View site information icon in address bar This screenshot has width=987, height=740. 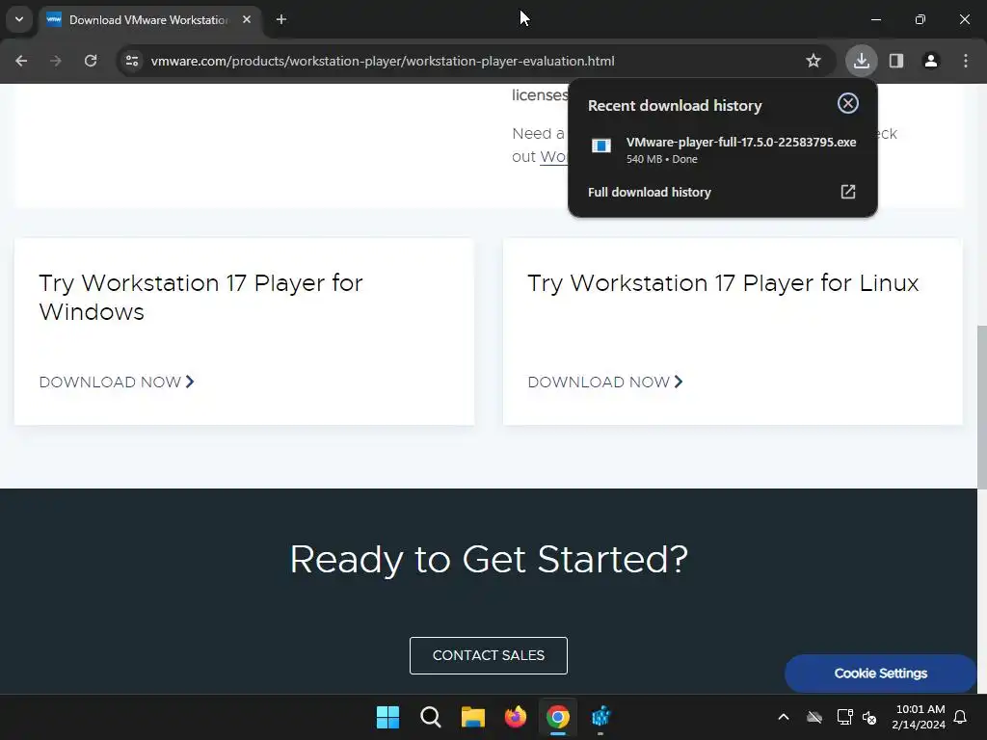tap(132, 61)
